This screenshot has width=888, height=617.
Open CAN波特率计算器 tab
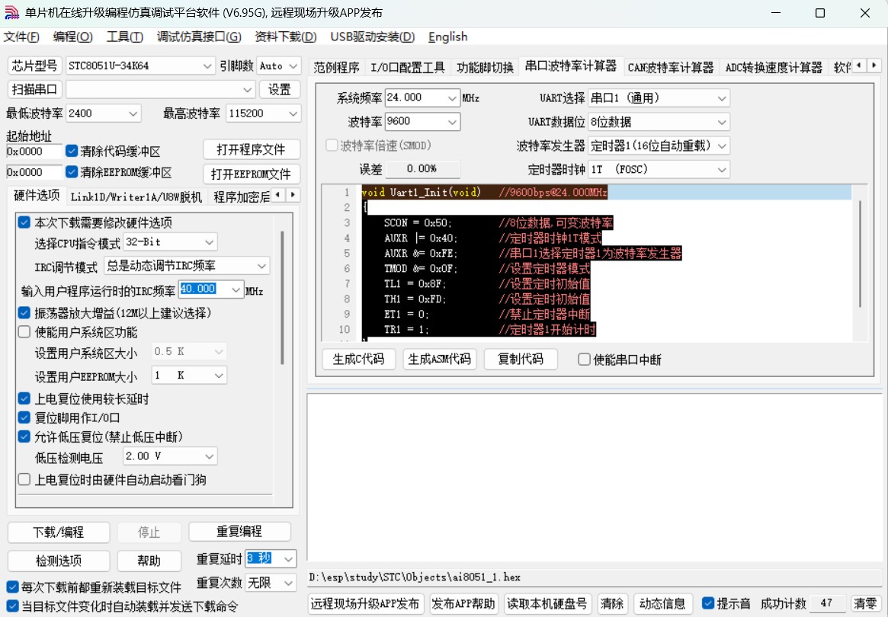point(671,67)
